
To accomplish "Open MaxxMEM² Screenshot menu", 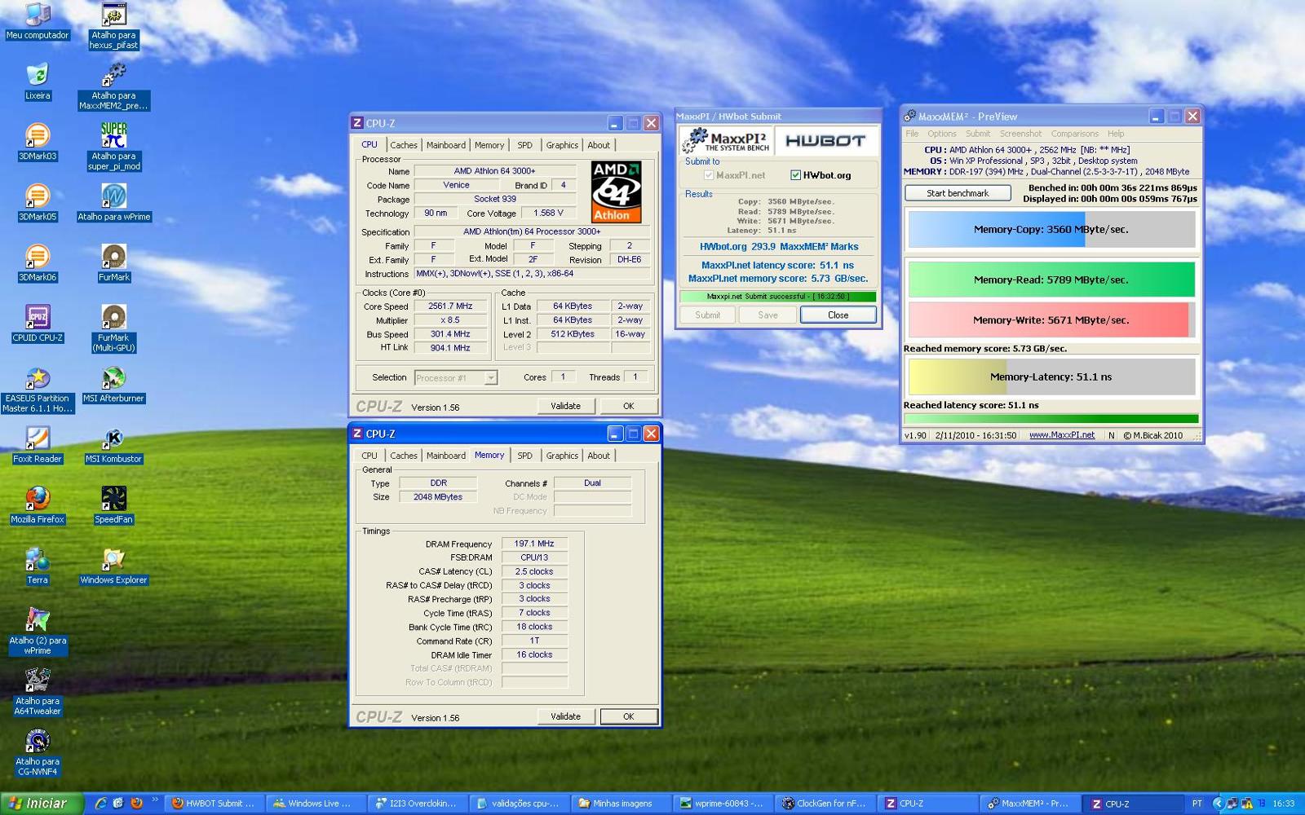I will coord(1020,134).
